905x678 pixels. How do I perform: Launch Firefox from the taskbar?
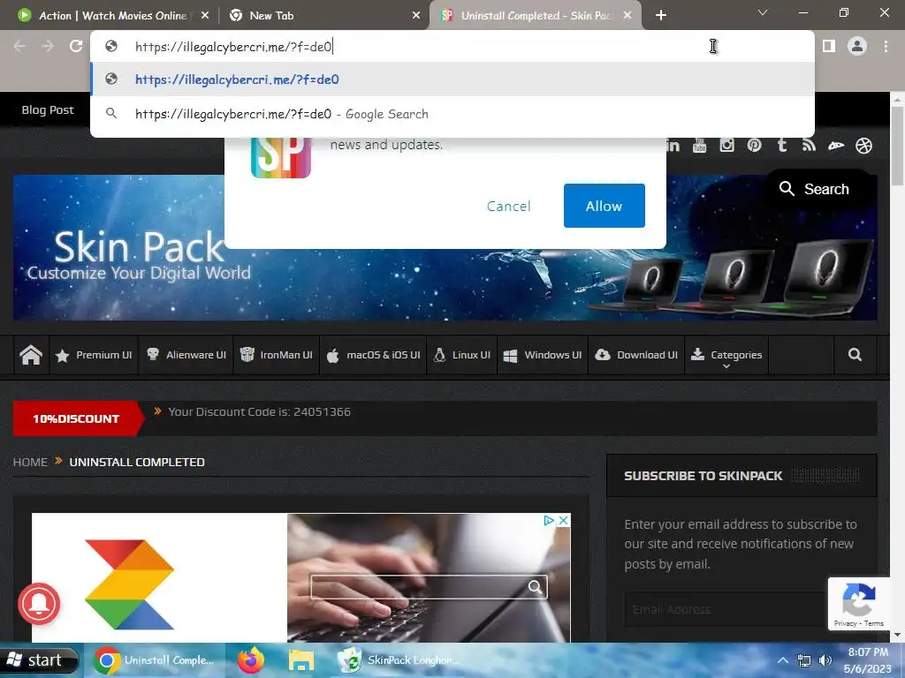[x=250, y=660]
